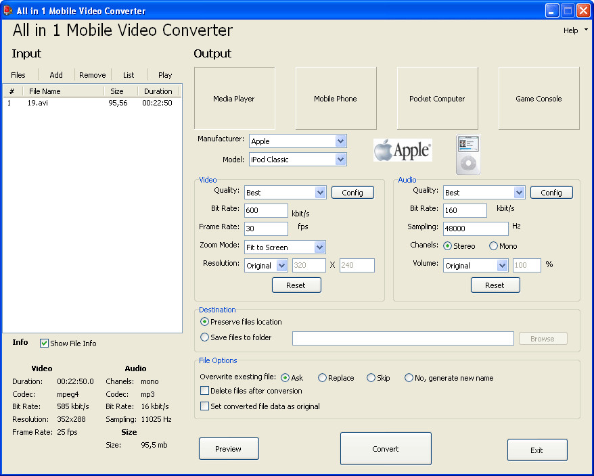The width and height of the screenshot is (594, 476).
Task: Click the Apple logo image
Action: tap(403, 150)
